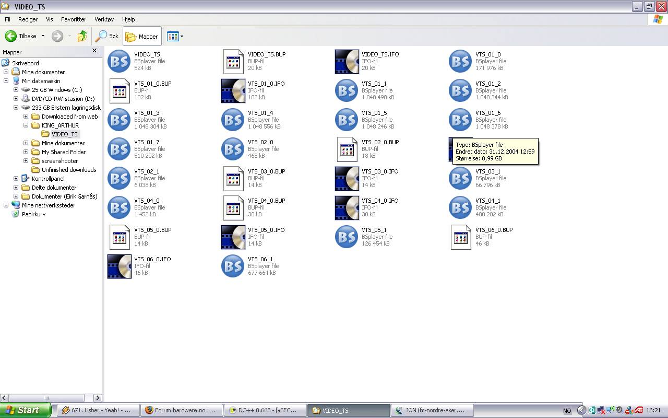Viewport: 668px width, 418px height.
Task: Open the VIDEO_TS BSplayer file icon
Action: [119, 62]
